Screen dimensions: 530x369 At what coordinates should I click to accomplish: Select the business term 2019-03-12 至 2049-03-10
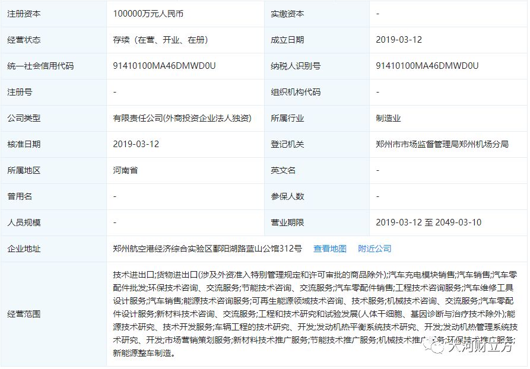pyautogui.click(x=429, y=222)
